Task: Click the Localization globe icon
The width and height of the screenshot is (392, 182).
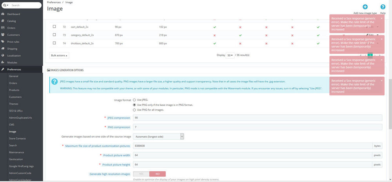Action: pos(3,56)
